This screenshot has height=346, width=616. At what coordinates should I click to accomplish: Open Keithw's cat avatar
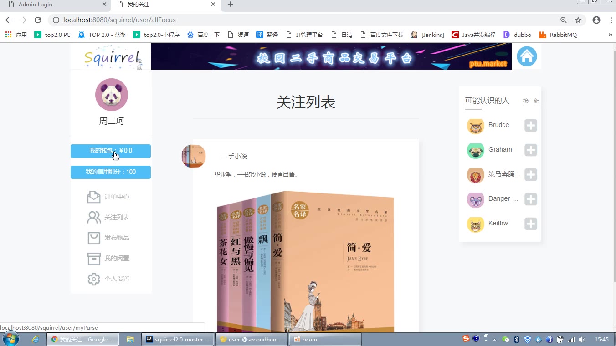[476, 224]
